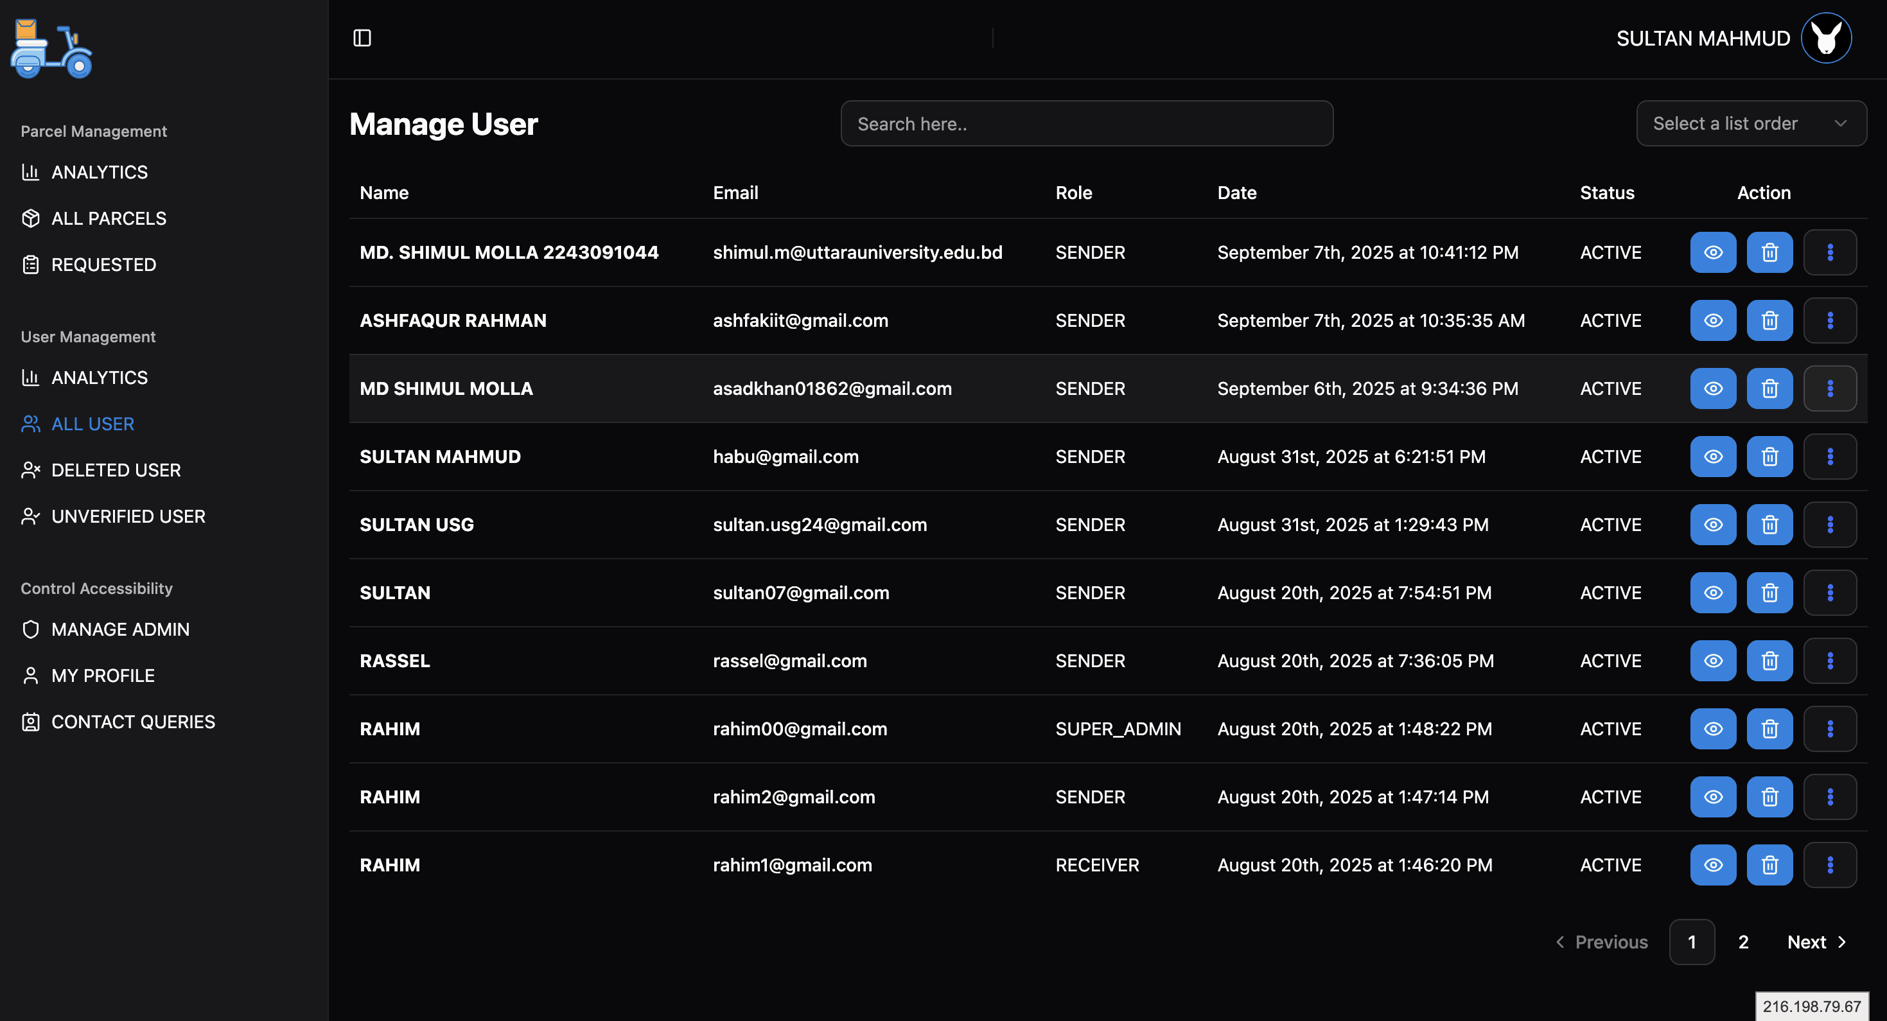Click the delivery scooter logo
This screenshot has height=1021, width=1887.
tap(51, 50)
